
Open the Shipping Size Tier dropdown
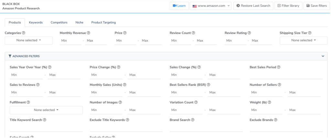point(303,40)
